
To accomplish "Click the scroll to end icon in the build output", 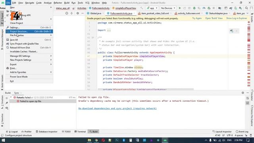I will [248, 103].
